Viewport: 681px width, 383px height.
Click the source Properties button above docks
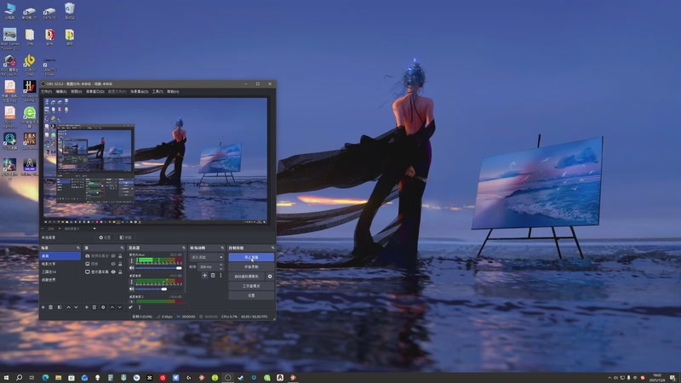tap(105, 237)
